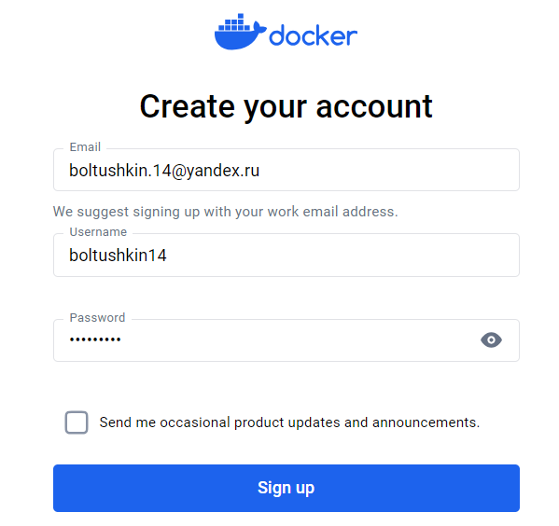This screenshot has height=526, width=559.
Task: Focus the Email input field
Action: (x=286, y=170)
